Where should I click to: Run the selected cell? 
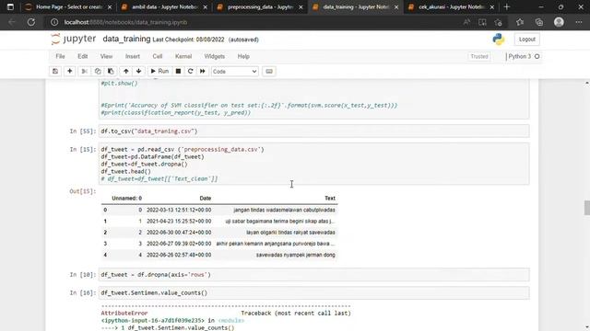[x=159, y=72]
